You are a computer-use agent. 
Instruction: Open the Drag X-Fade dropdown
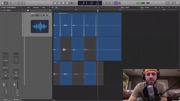(149, 8)
